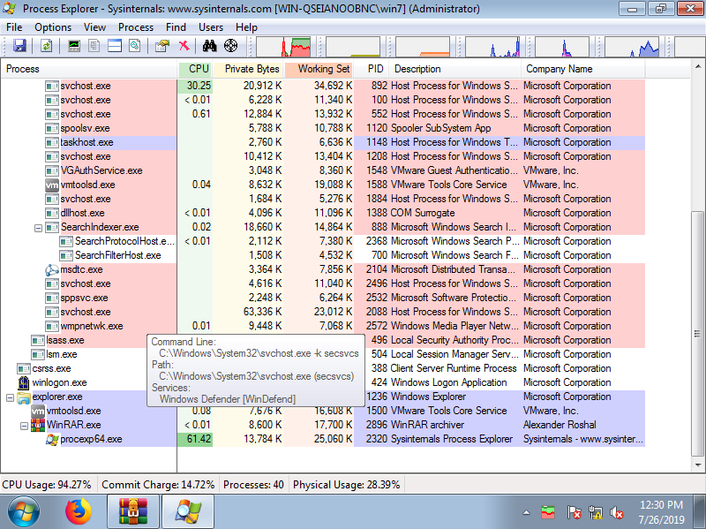Viewport: 706px width, 529px height.
Task: Open the Windows Start button
Action: [24, 512]
